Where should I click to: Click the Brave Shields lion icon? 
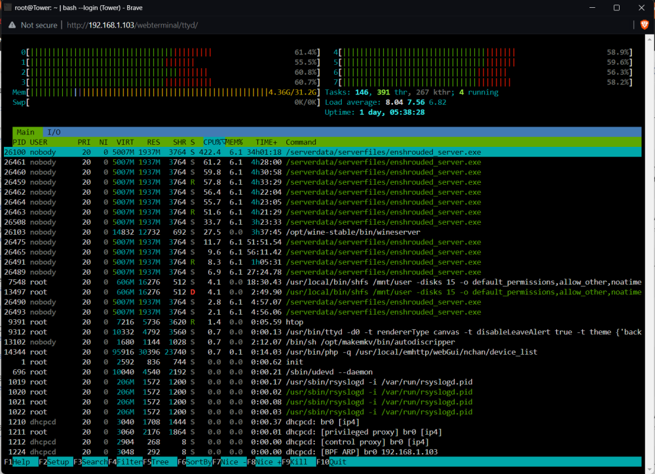(x=644, y=25)
